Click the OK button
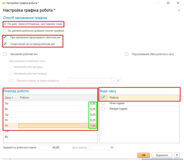184x161 pixels. (144, 155)
